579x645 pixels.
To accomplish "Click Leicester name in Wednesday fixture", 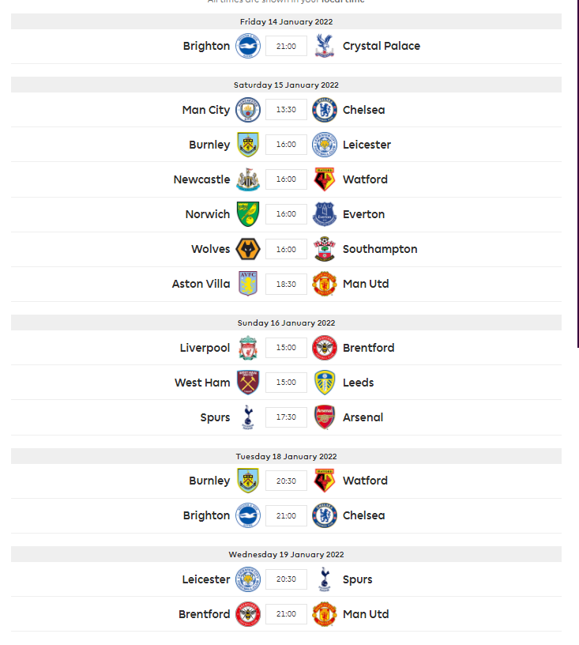I will point(206,579).
